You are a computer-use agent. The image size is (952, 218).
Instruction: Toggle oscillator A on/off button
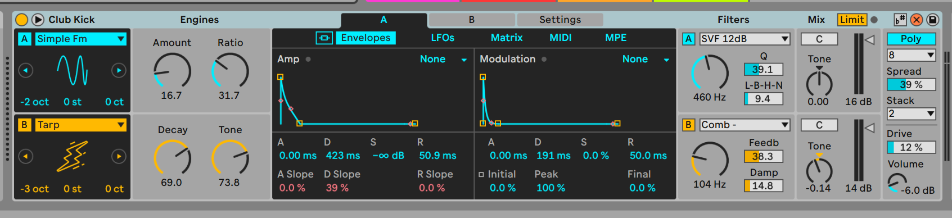click(x=24, y=39)
